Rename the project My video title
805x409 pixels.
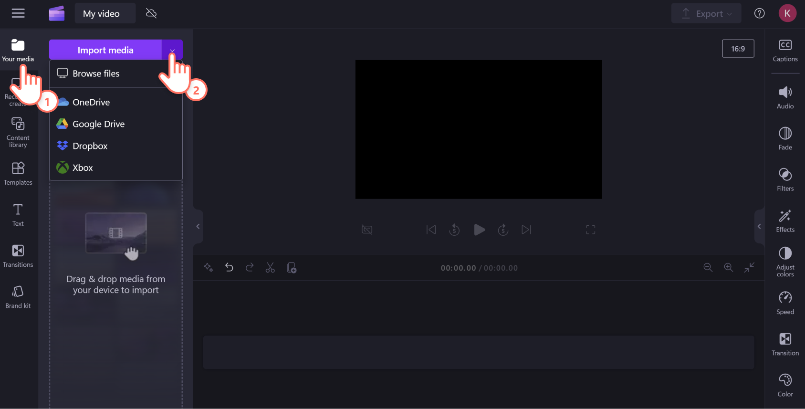(x=105, y=13)
